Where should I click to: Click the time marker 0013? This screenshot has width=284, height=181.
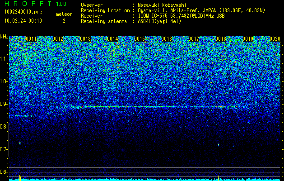pos(85,39)
